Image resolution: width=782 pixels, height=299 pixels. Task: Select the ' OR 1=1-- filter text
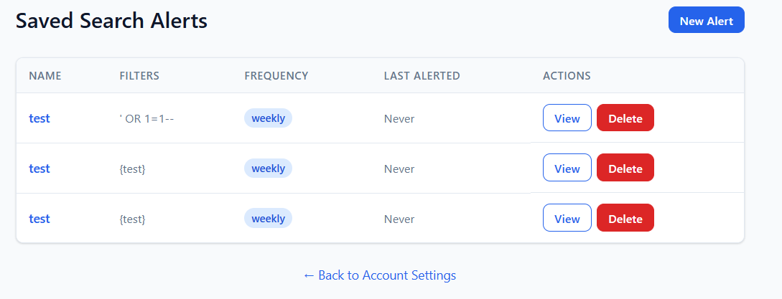pos(147,118)
